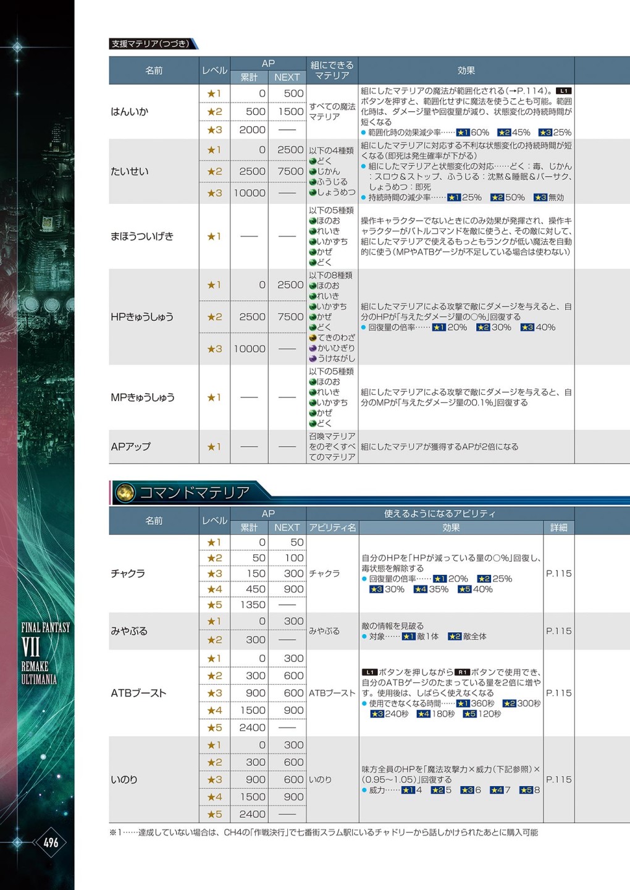Click the L1 button icon in はんいか's effect
The width and height of the screenshot is (630, 890).
pos(563,91)
